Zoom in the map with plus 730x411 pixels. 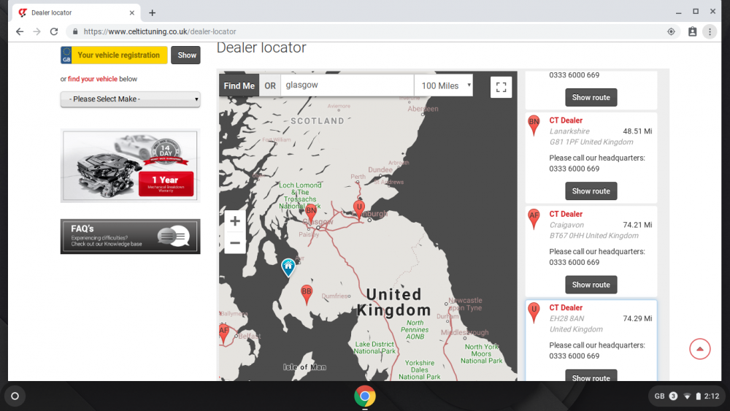(235, 221)
